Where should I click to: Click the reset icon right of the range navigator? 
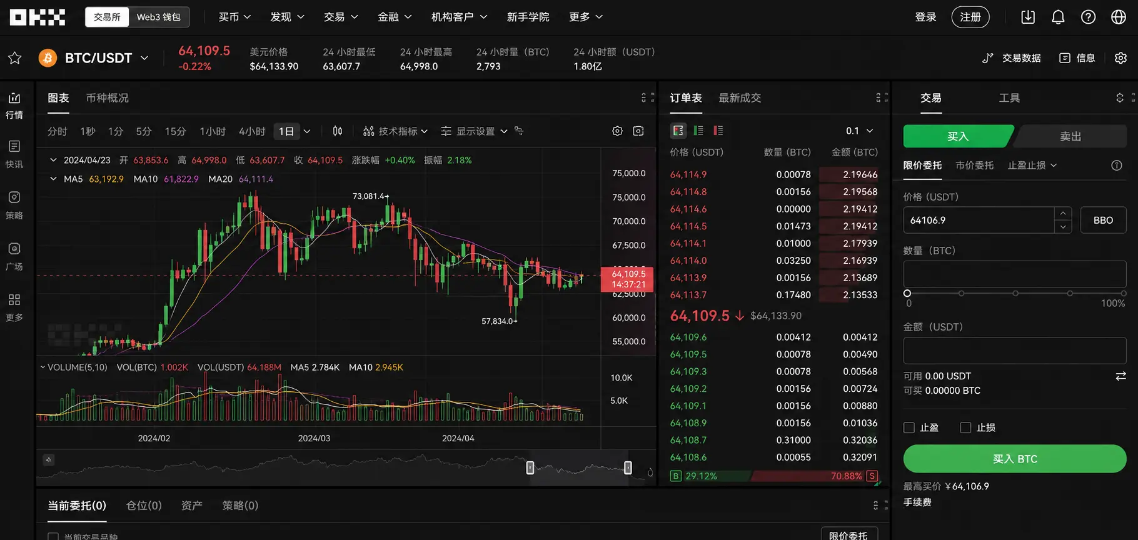click(x=650, y=472)
